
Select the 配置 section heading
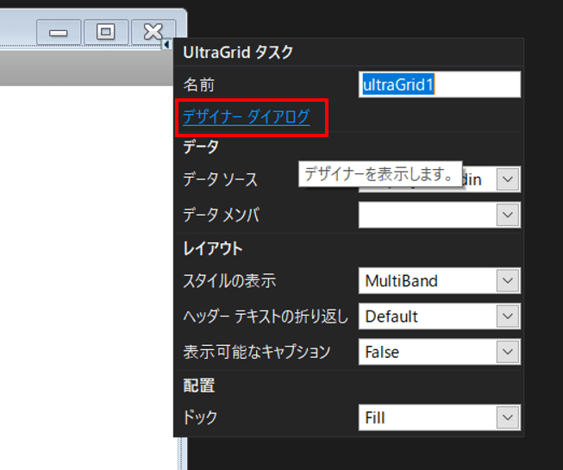tap(199, 385)
